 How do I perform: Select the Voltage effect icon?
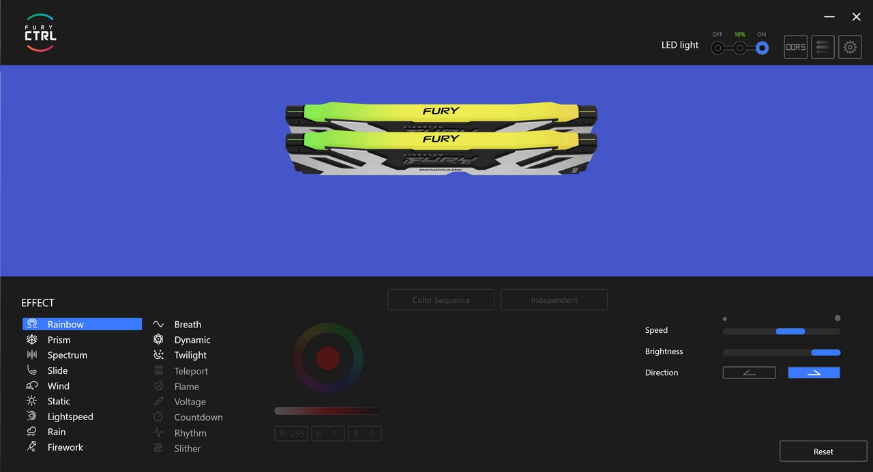pos(158,402)
